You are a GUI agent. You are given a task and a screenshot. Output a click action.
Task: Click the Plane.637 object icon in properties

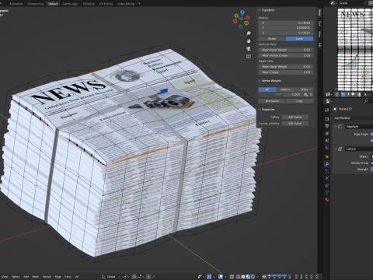335,109
